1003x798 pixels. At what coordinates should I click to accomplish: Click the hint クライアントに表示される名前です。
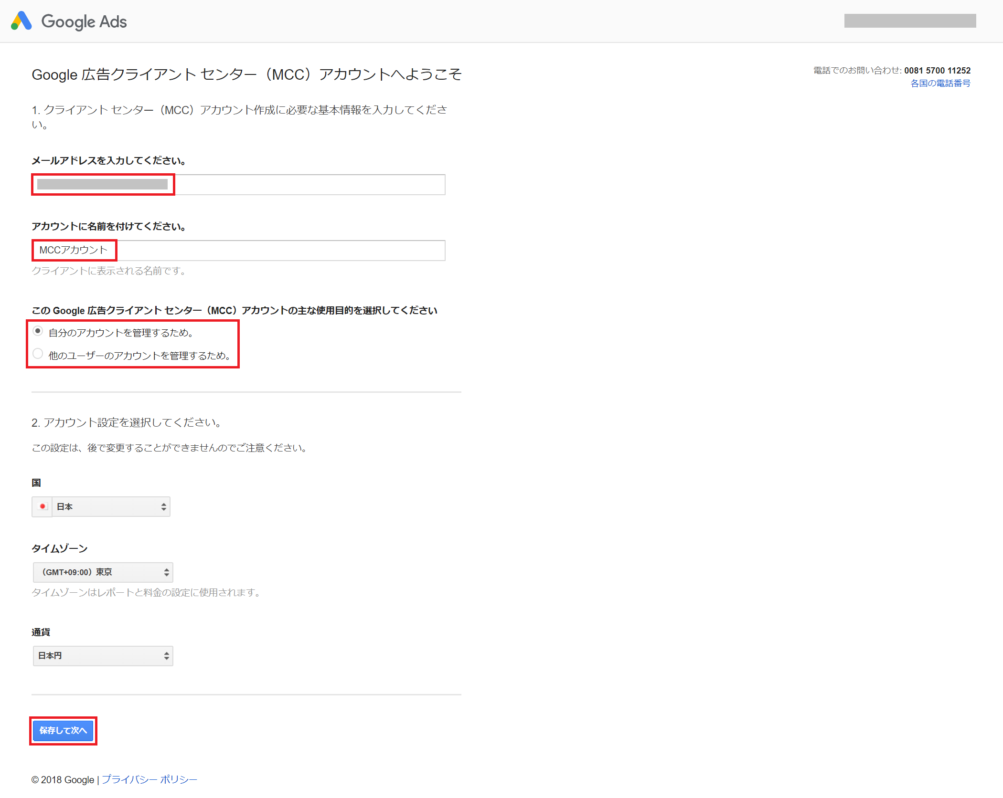click(x=109, y=271)
